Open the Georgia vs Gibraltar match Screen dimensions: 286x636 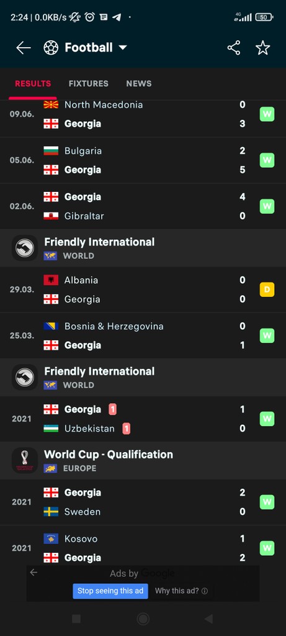143,206
